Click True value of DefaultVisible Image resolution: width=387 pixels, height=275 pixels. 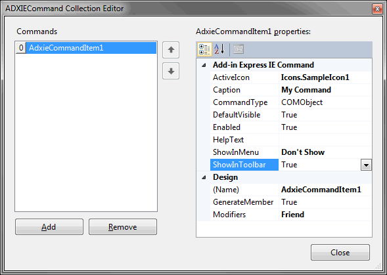click(325, 115)
